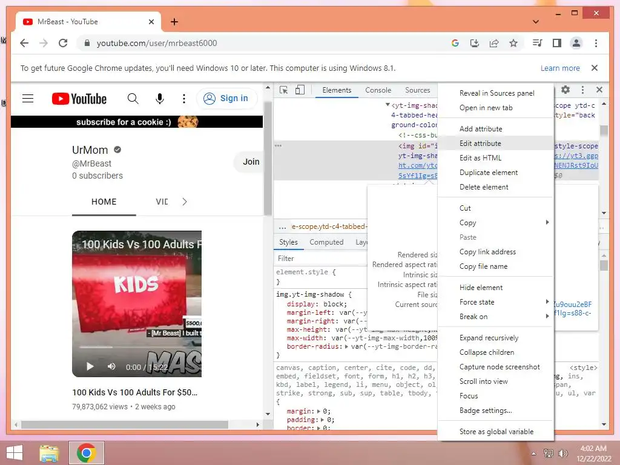Click breadcrumb overflow ellipsis
The height and width of the screenshot is (465, 620).
click(x=282, y=227)
